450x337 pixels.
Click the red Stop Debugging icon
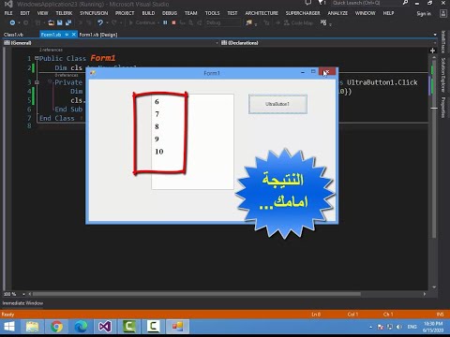pos(173,22)
